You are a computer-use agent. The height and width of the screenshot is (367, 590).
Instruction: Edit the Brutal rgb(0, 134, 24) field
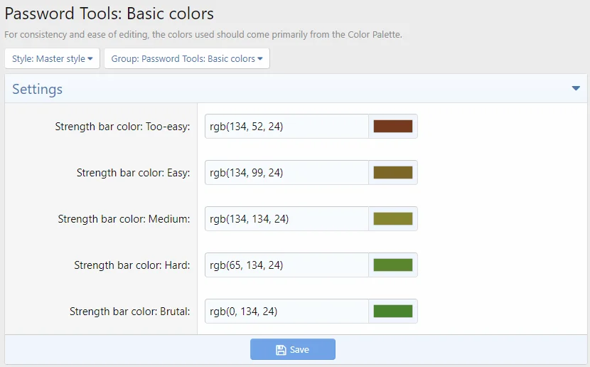[286, 312]
